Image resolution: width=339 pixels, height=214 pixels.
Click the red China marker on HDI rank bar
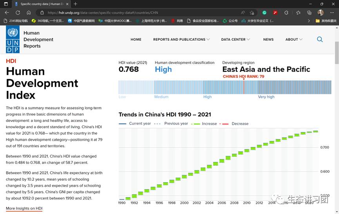tap(244, 87)
